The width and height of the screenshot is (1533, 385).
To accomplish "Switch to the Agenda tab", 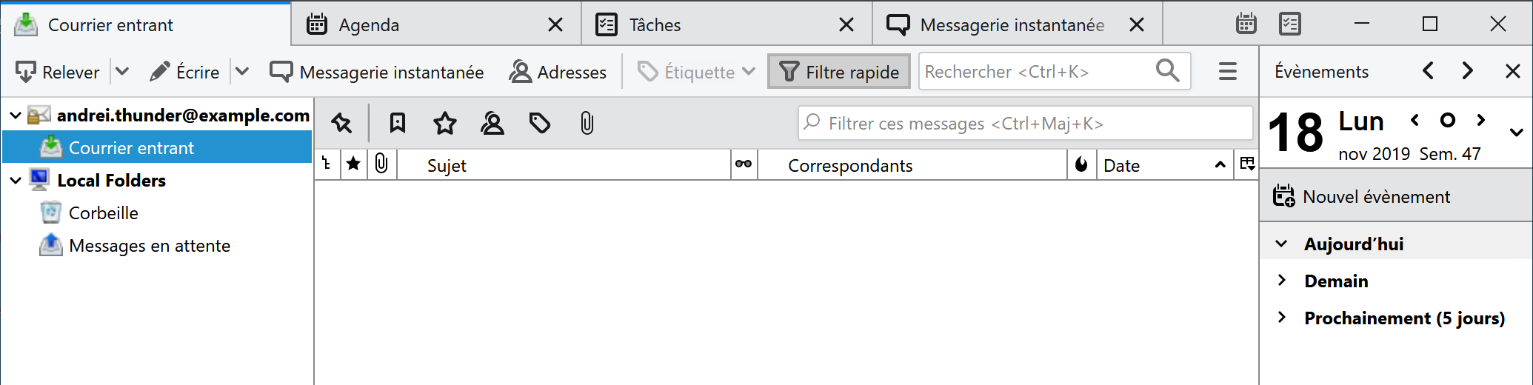I will click(x=369, y=25).
